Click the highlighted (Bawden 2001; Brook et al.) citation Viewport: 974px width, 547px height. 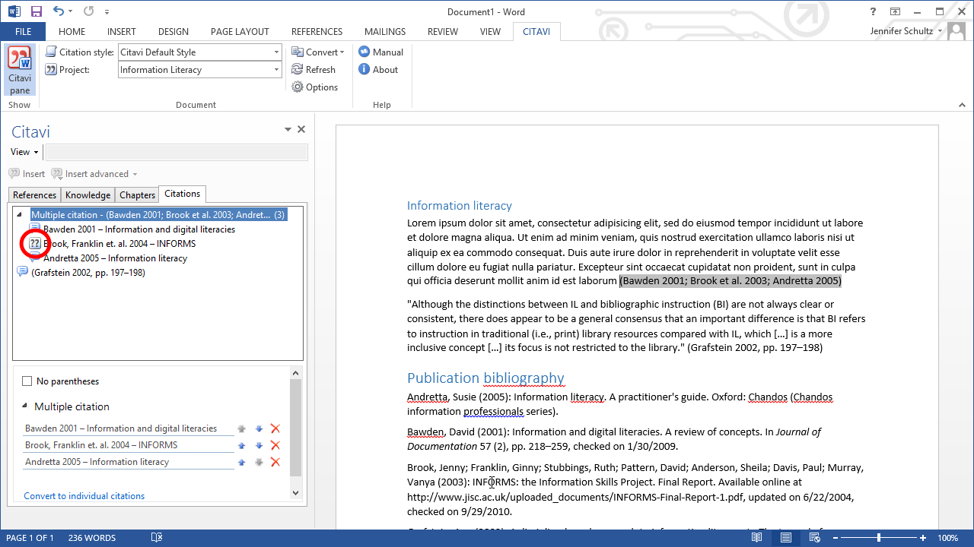point(730,281)
